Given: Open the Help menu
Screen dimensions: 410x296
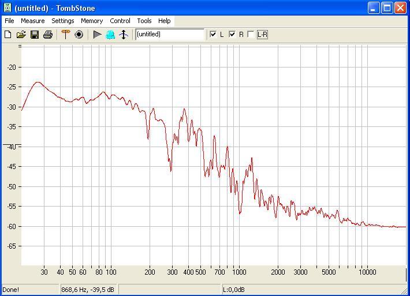Looking at the screenshot, I should 165,21.
